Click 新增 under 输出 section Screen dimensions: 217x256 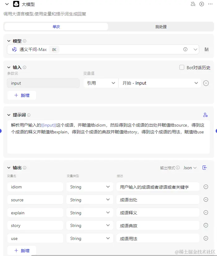(x=22, y=251)
